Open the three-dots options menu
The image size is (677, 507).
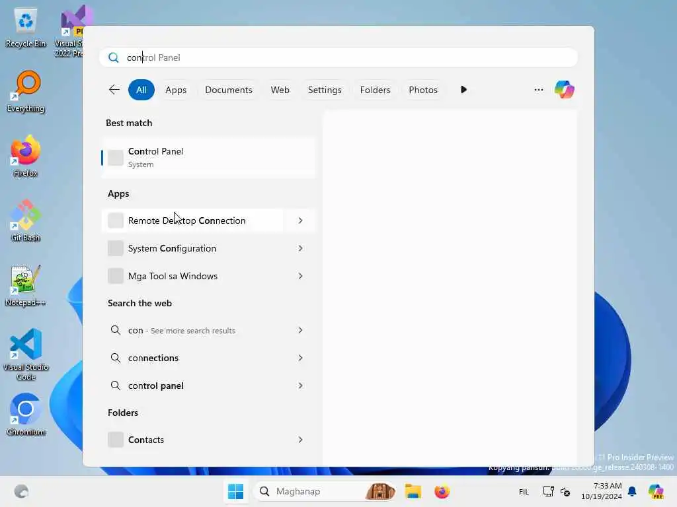(538, 90)
